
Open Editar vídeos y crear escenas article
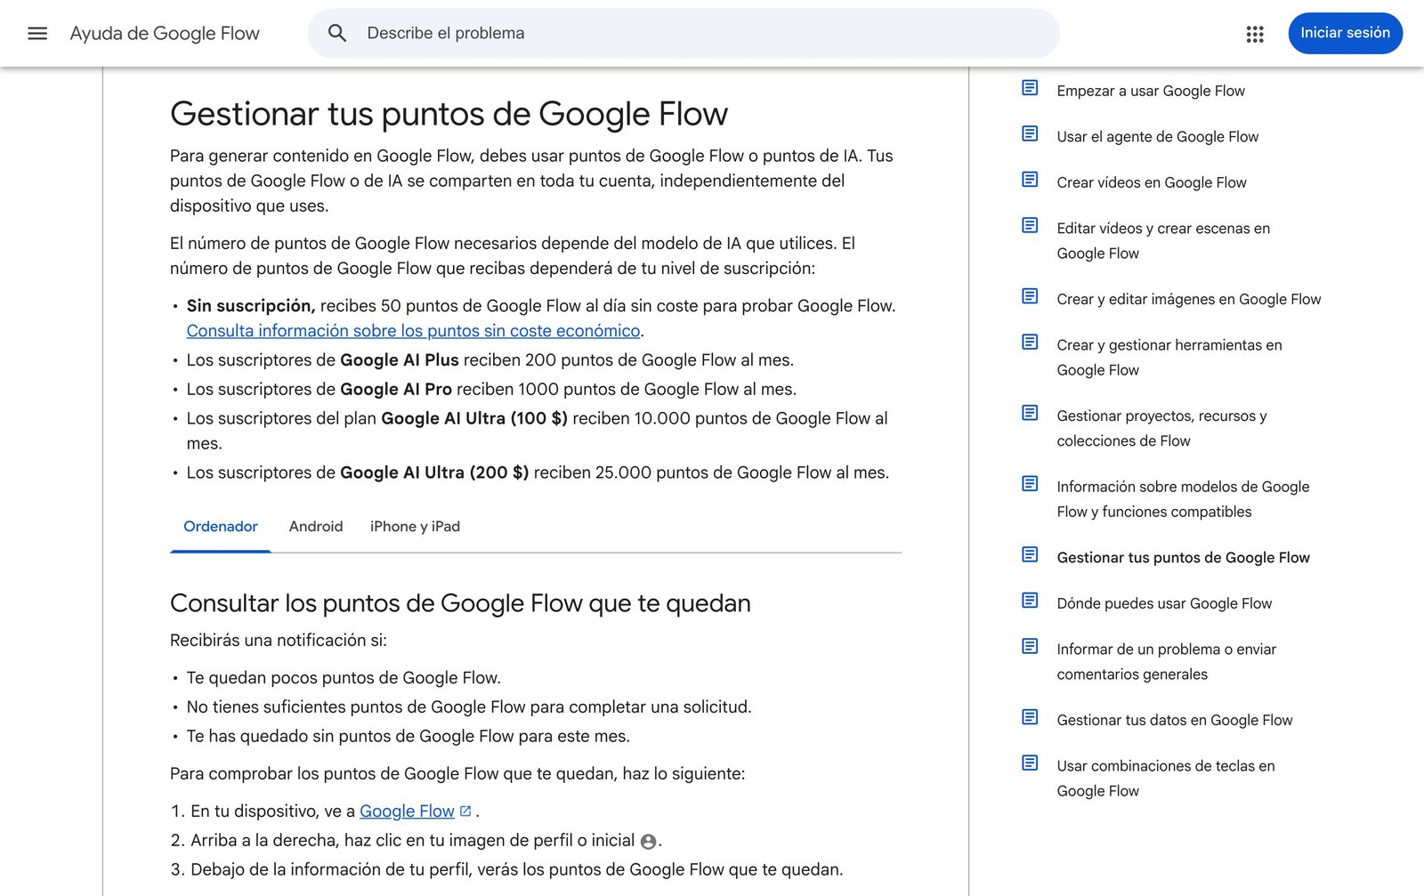pos(1163,241)
